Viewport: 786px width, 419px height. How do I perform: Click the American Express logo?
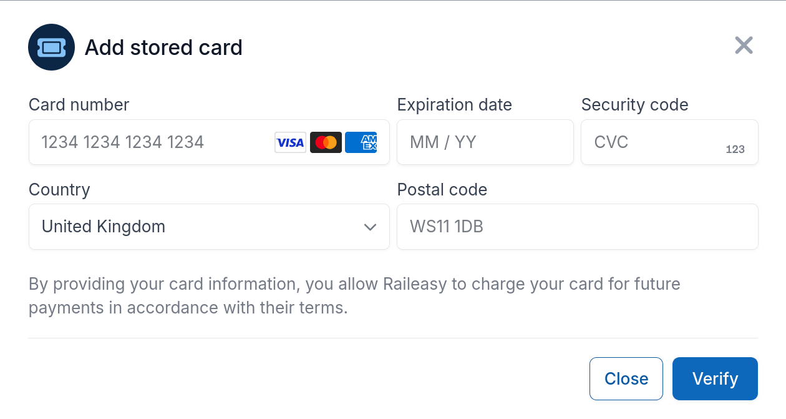tap(361, 142)
